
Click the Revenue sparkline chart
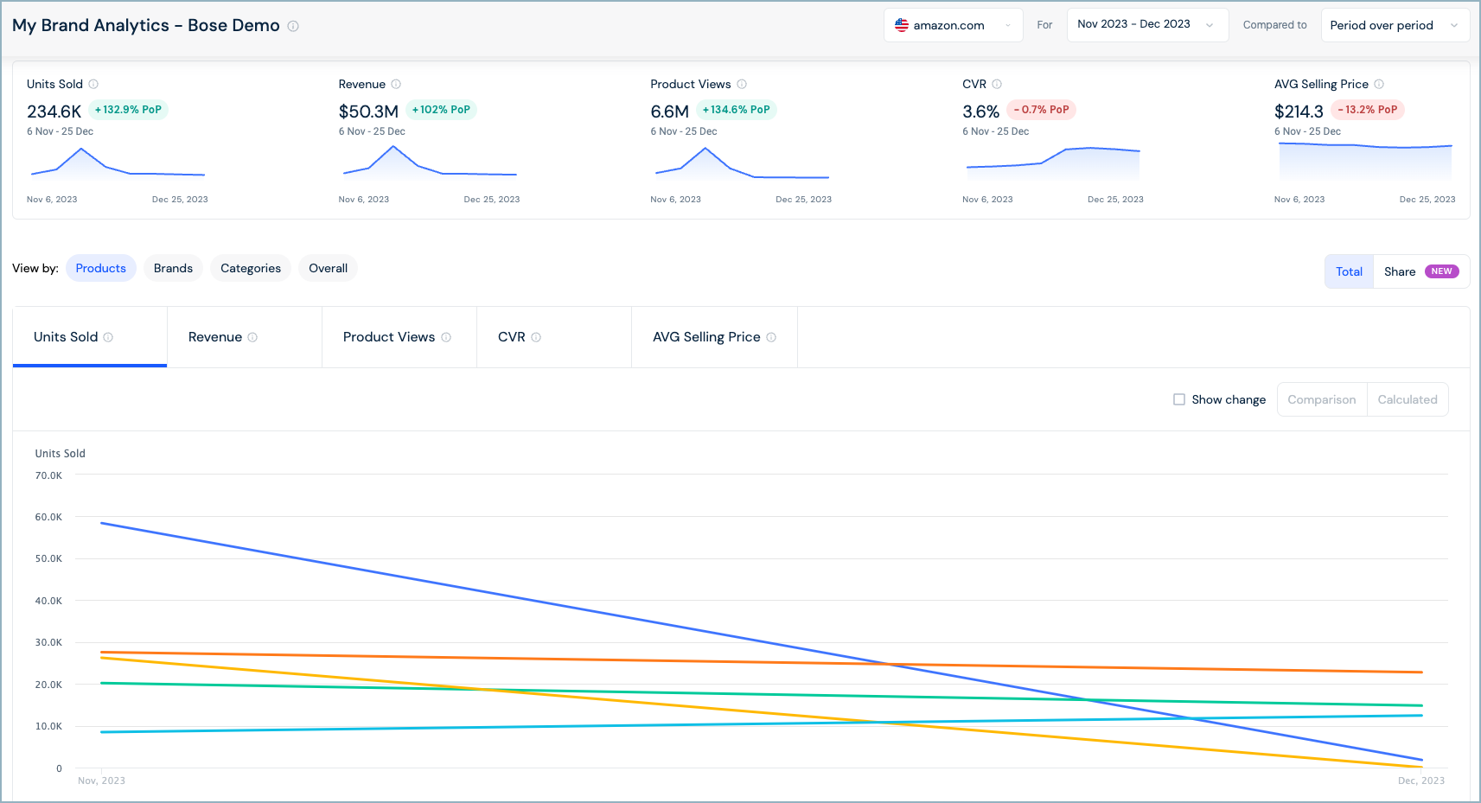[x=430, y=163]
